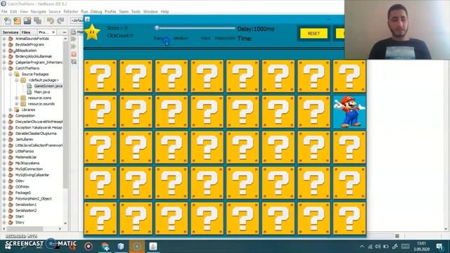Click the battery icon in system tray
This screenshot has width=450, height=253.
[x=386, y=247]
